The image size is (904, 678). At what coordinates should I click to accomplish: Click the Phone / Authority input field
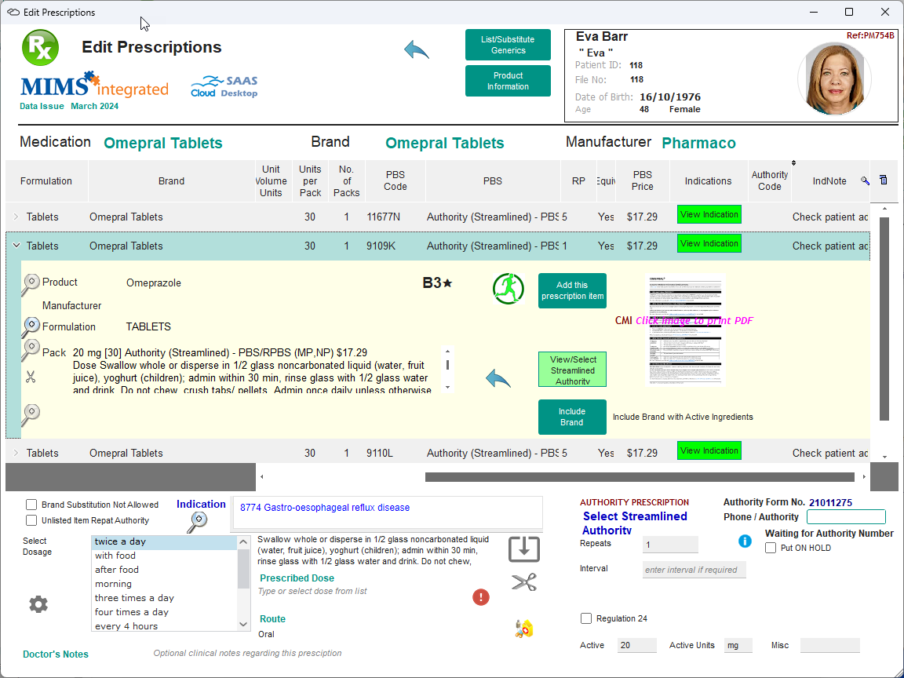click(846, 516)
